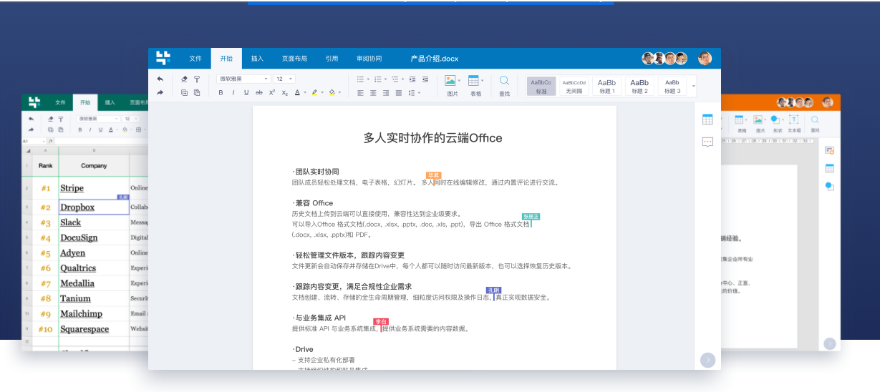The height and width of the screenshot is (392, 880).
Task: Click fx formula icon in spreadsheet window
Action: [52, 141]
